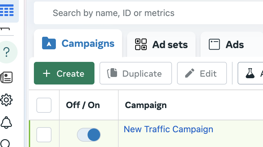Click the folder icon on Campaigns tab
This screenshot has width=263, height=147.
point(49,43)
